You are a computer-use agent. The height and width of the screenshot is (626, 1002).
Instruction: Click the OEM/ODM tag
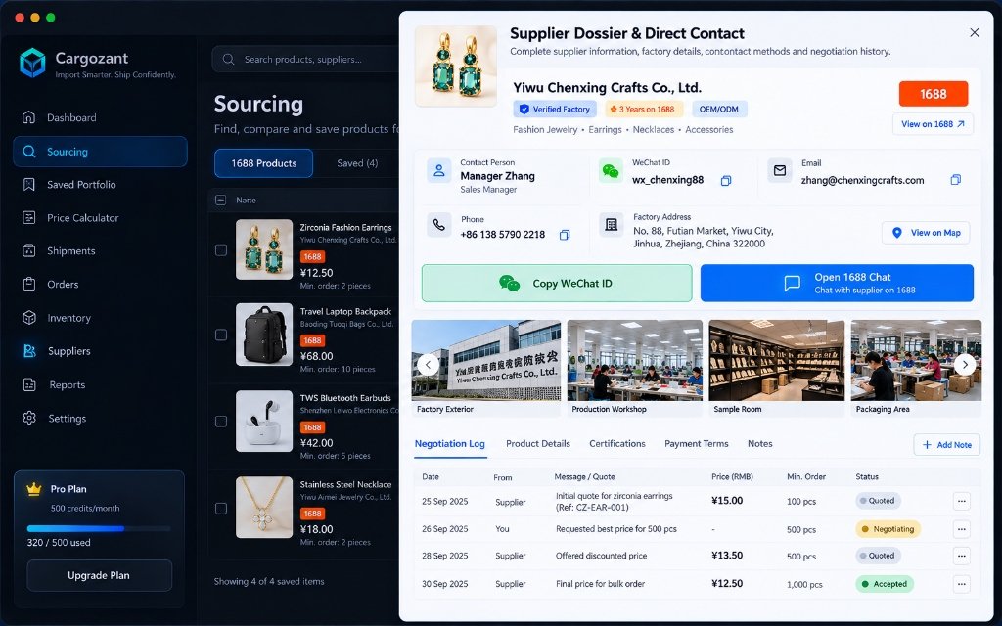[719, 110]
